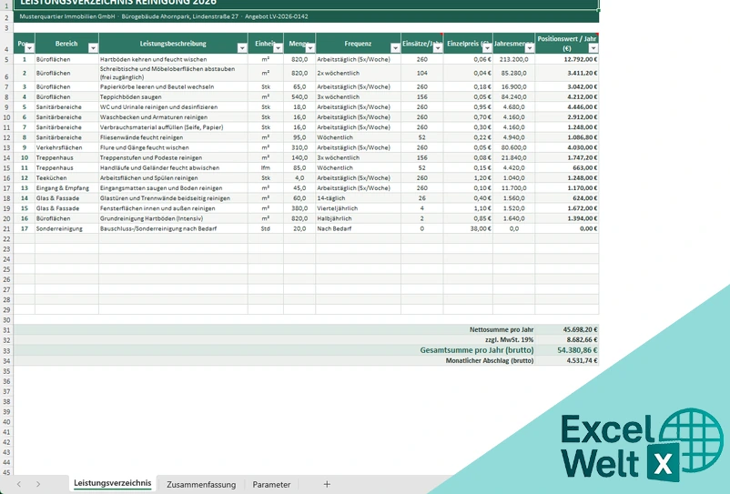Select the '8.682,66 €' VAT cell
This screenshot has height=494, width=730.
566,340
